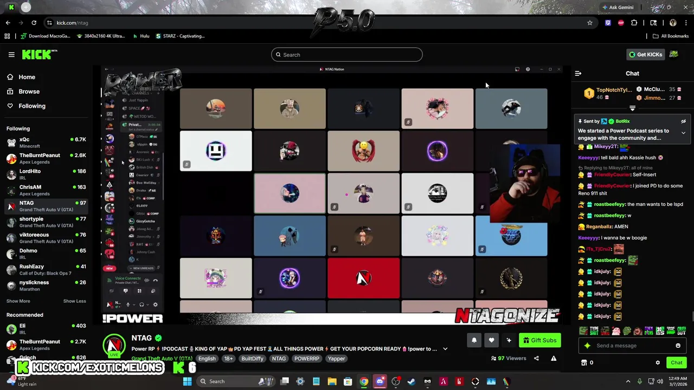Open Following in sidebar
Screen dimensions: 694x390
coord(32,106)
